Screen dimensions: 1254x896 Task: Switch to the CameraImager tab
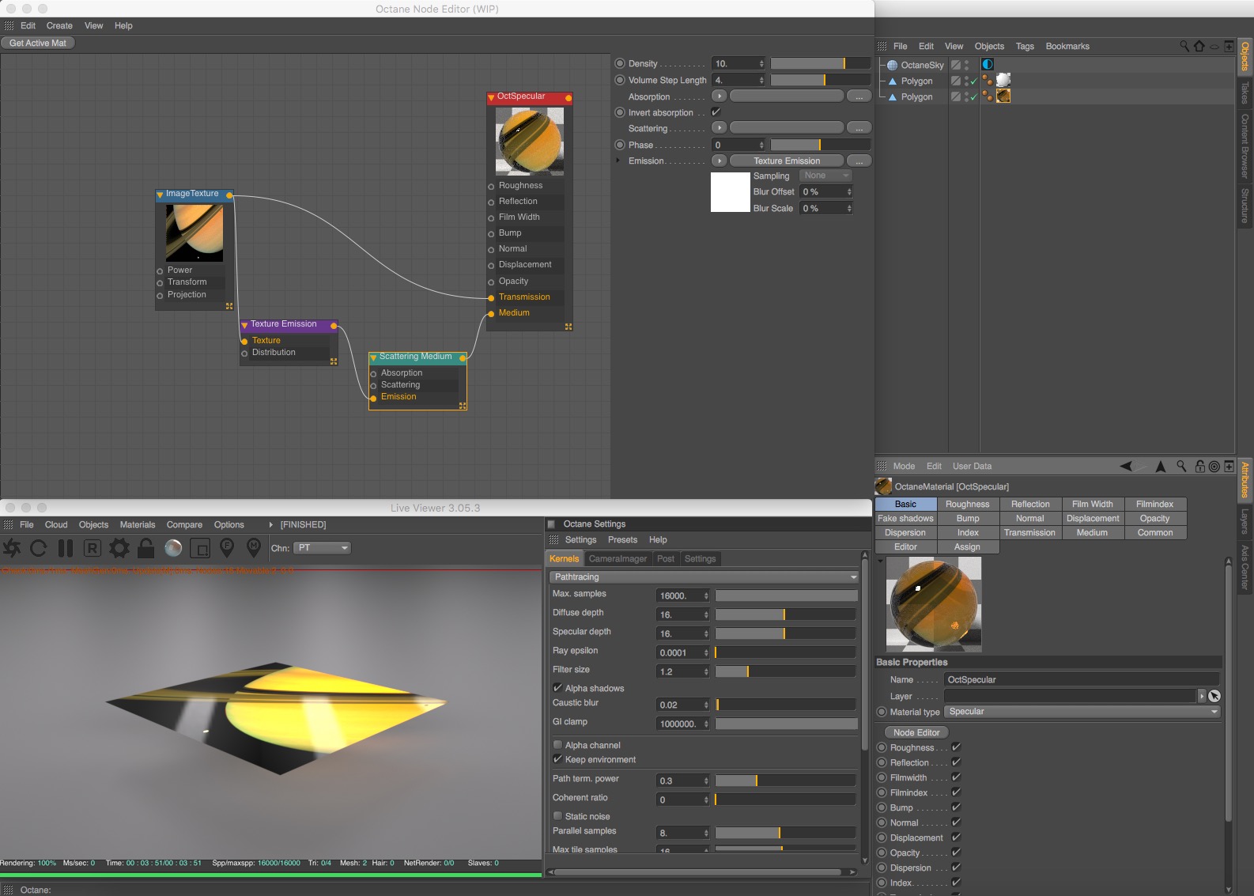coord(618,558)
